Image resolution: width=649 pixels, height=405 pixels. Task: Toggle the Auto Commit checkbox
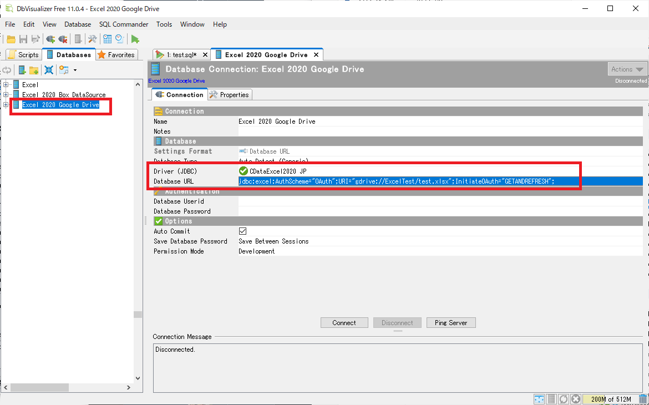(x=242, y=231)
